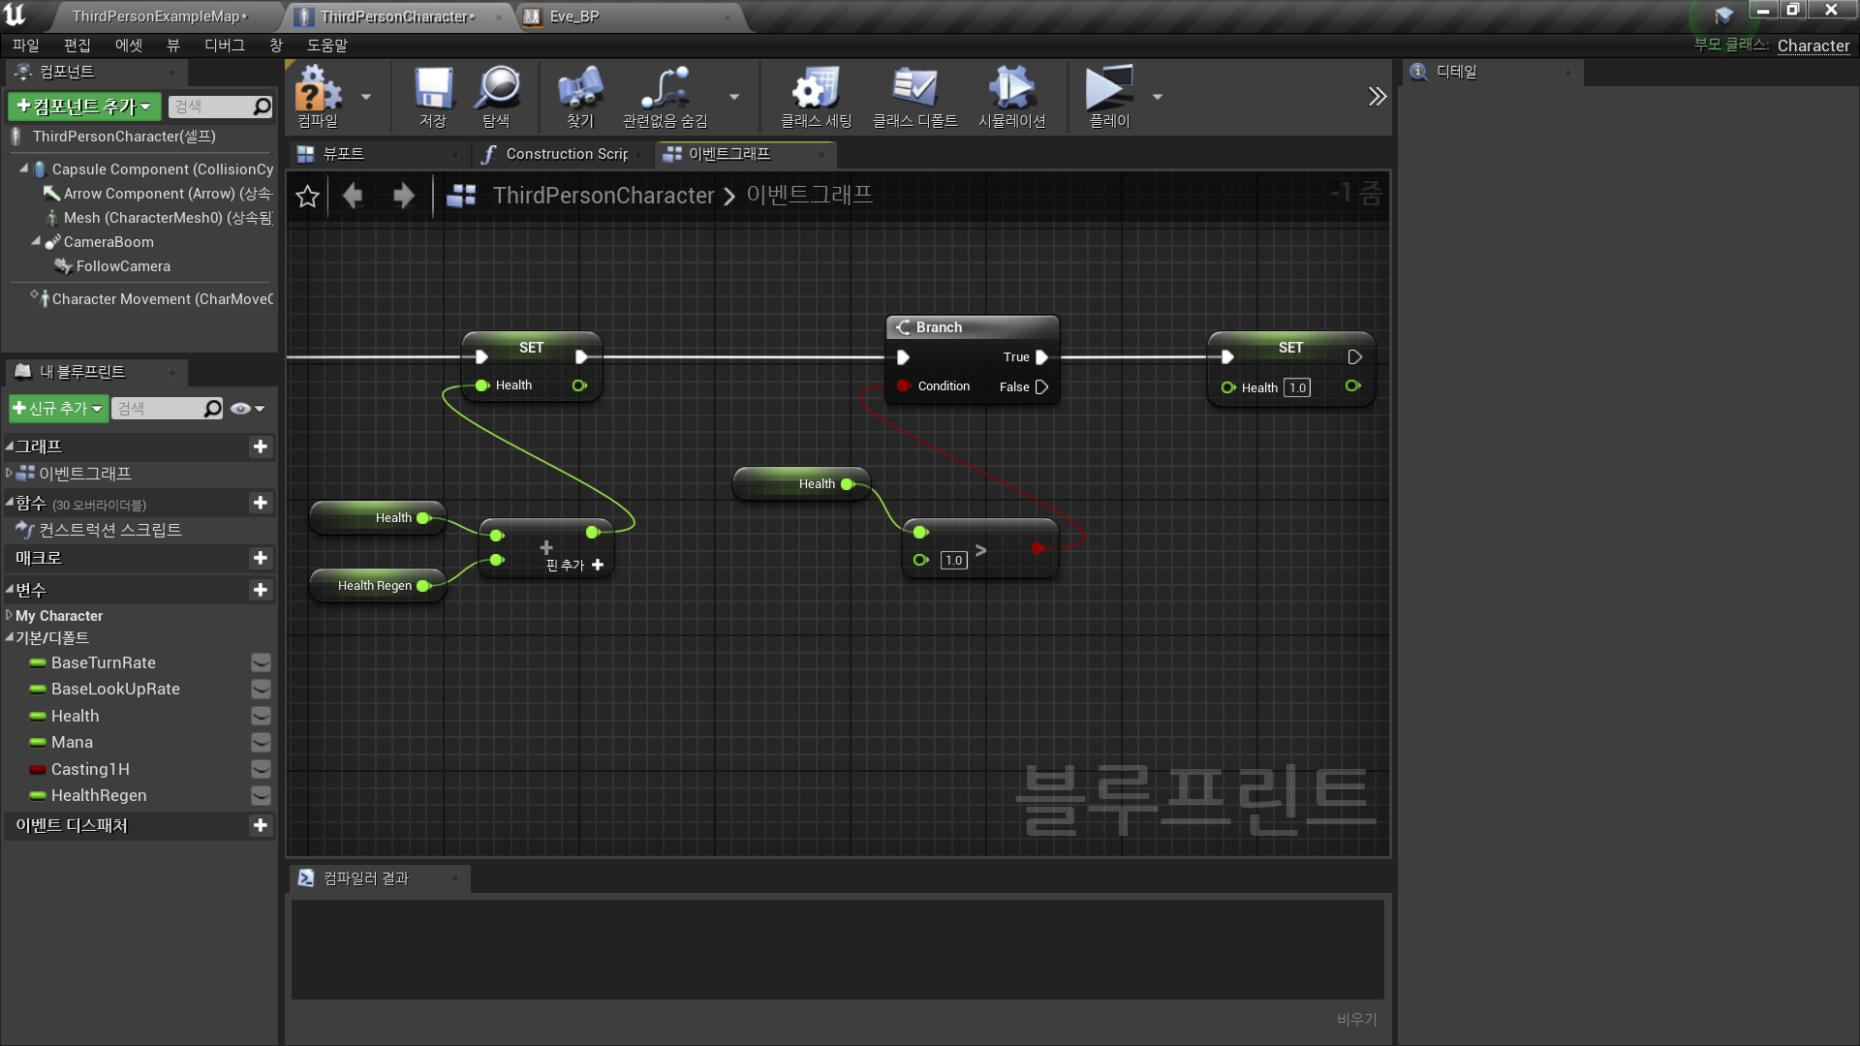Viewport: 1860px width, 1046px height.
Task: Toggle the HealthRegen variable's editable eye icon
Action: coord(261,795)
